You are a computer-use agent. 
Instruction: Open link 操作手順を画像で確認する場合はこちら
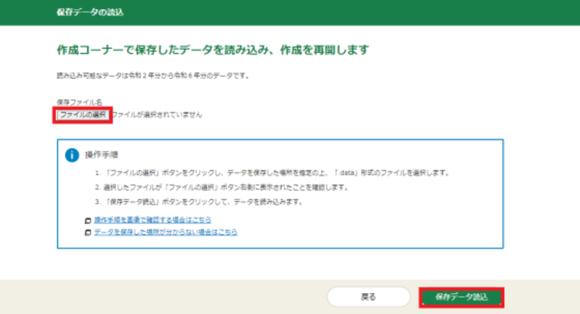(152, 220)
